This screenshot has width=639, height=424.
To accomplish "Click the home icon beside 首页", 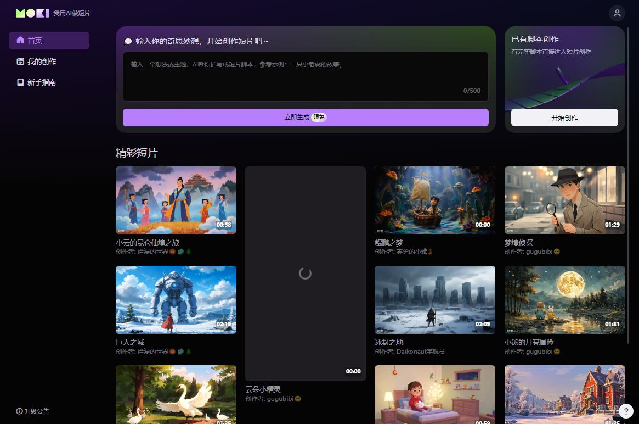I will [20, 40].
